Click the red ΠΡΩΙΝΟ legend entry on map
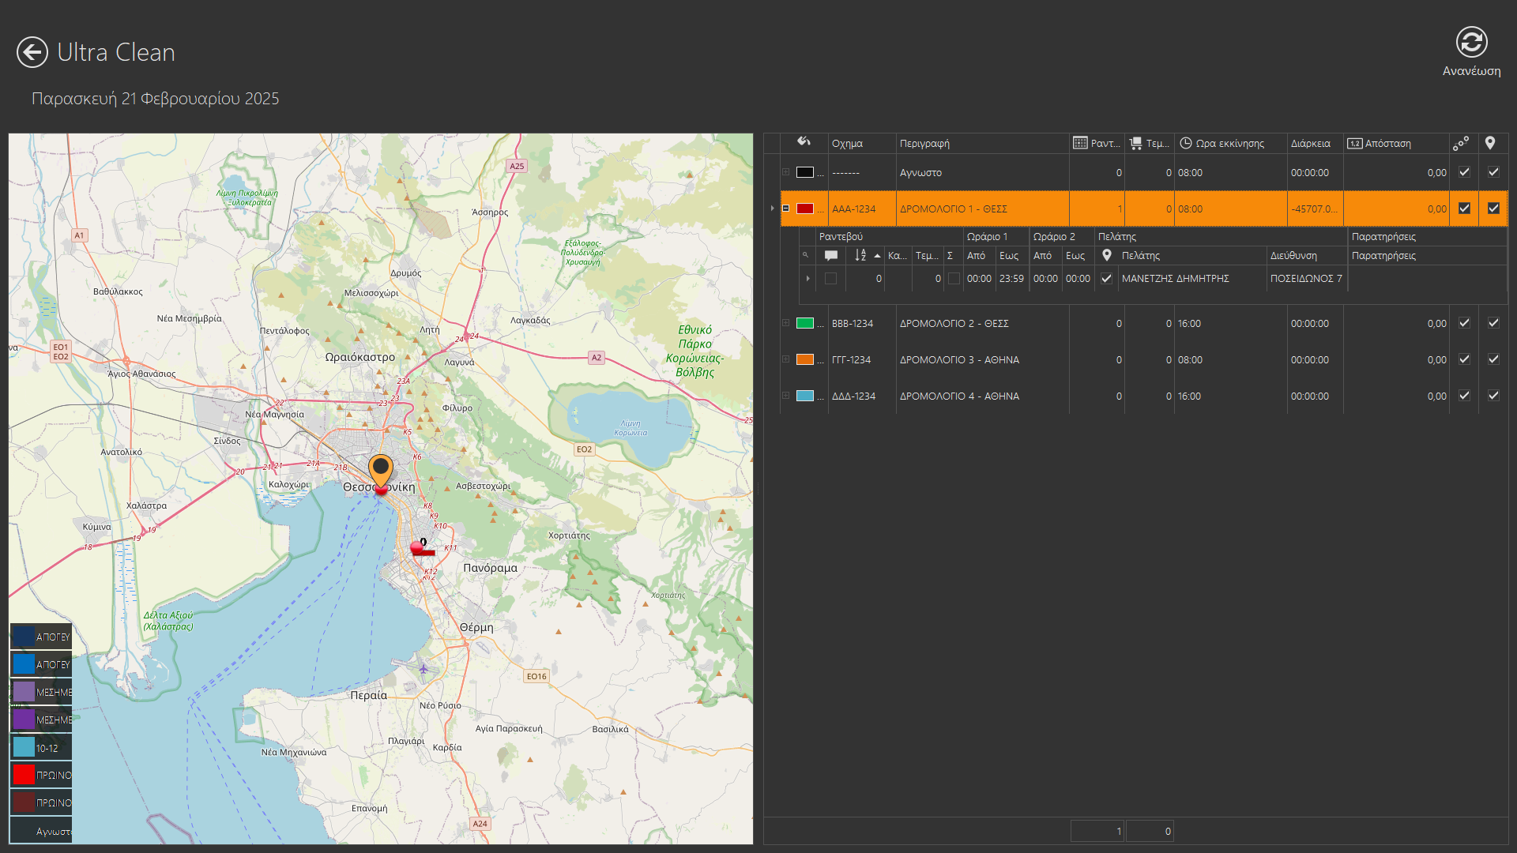The image size is (1517, 853). click(41, 775)
